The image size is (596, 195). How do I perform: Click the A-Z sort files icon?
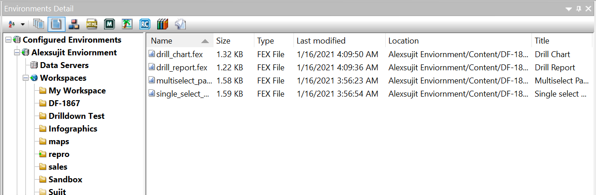pyautogui.click(x=11, y=24)
